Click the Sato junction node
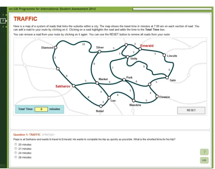This screenshot has width=215, height=169. coord(167,78)
